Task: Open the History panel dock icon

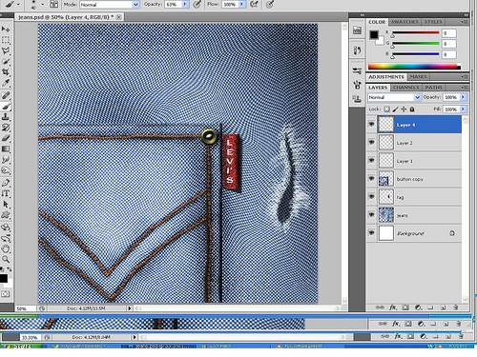Action: [x=357, y=50]
